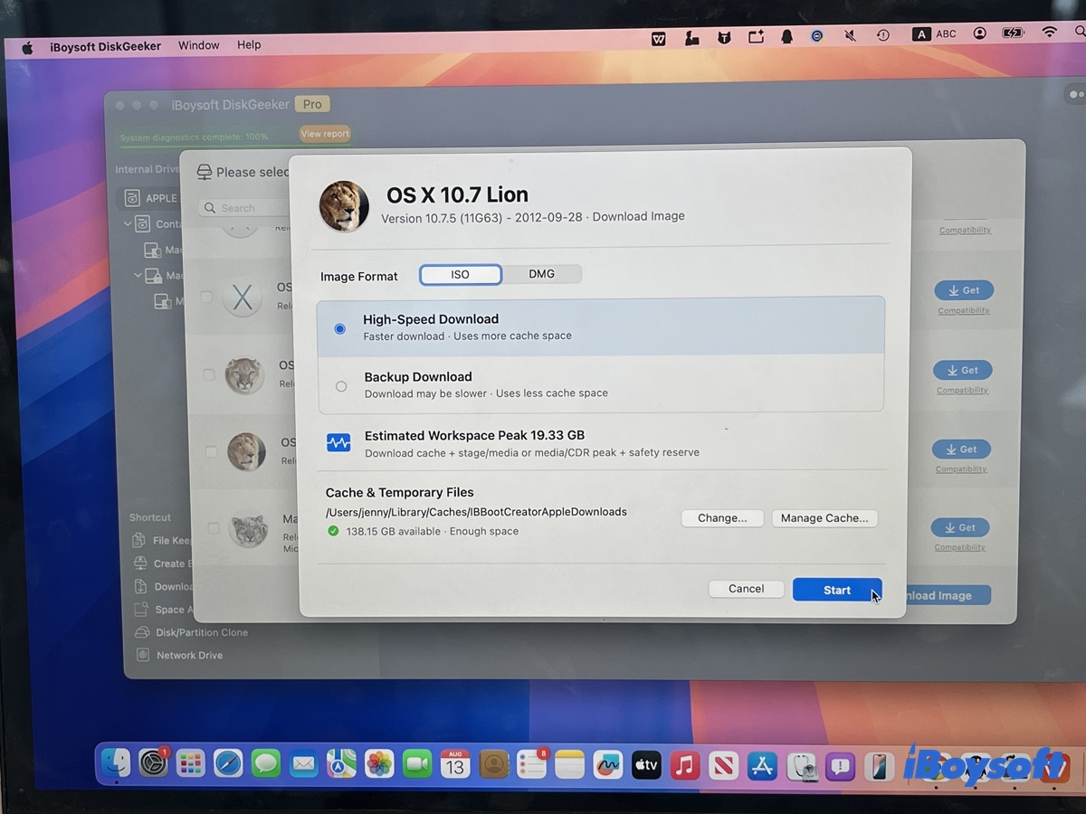Screen dimensions: 1086x814
Task: Click the battery charging status icon
Action: point(1013,33)
